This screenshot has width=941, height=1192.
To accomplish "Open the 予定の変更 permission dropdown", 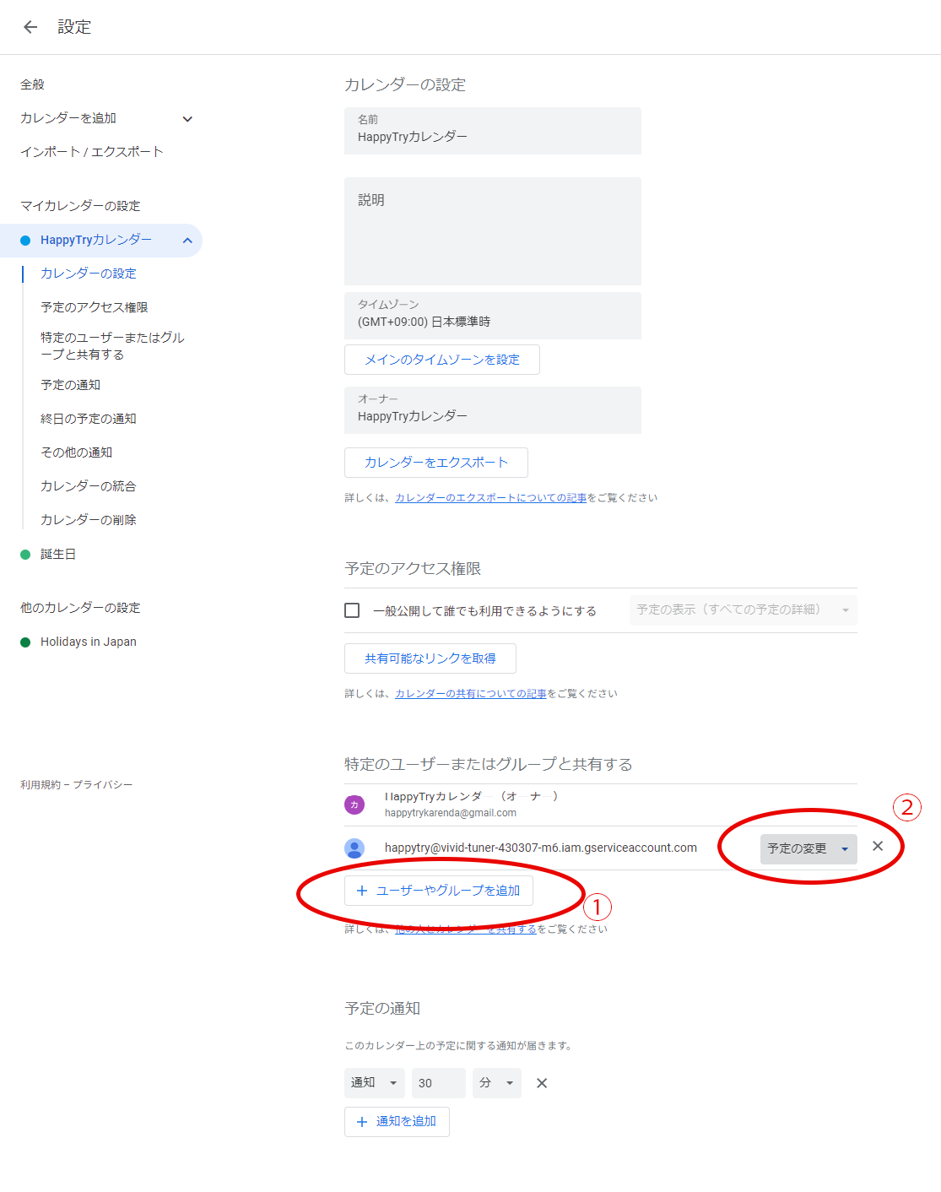I will pos(808,848).
